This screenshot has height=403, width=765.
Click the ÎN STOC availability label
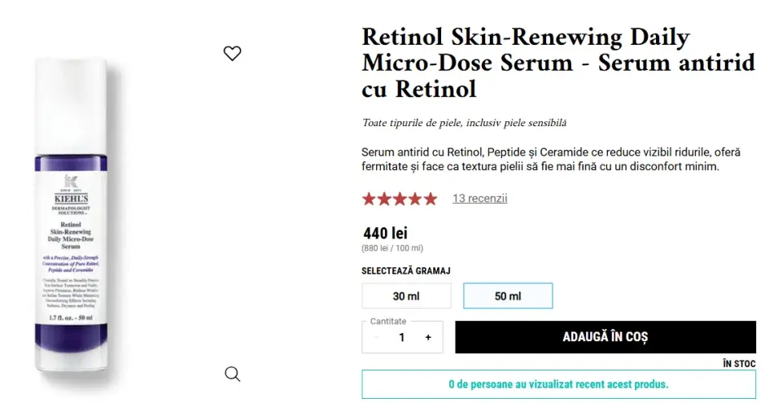(x=738, y=364)
